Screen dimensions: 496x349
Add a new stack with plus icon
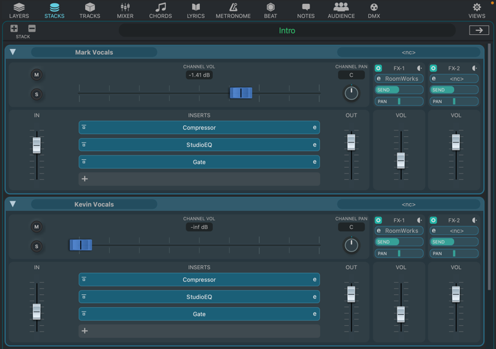[14, 28]
